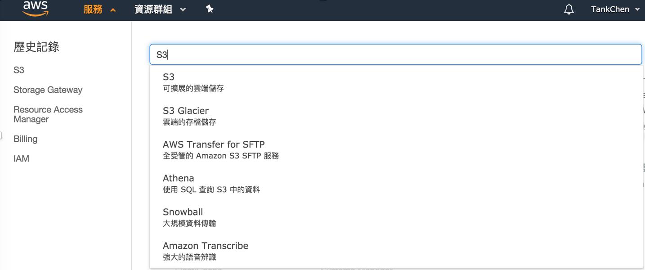Click the pushpin shortcut icon
645x270 pixels.
point(209,9)
